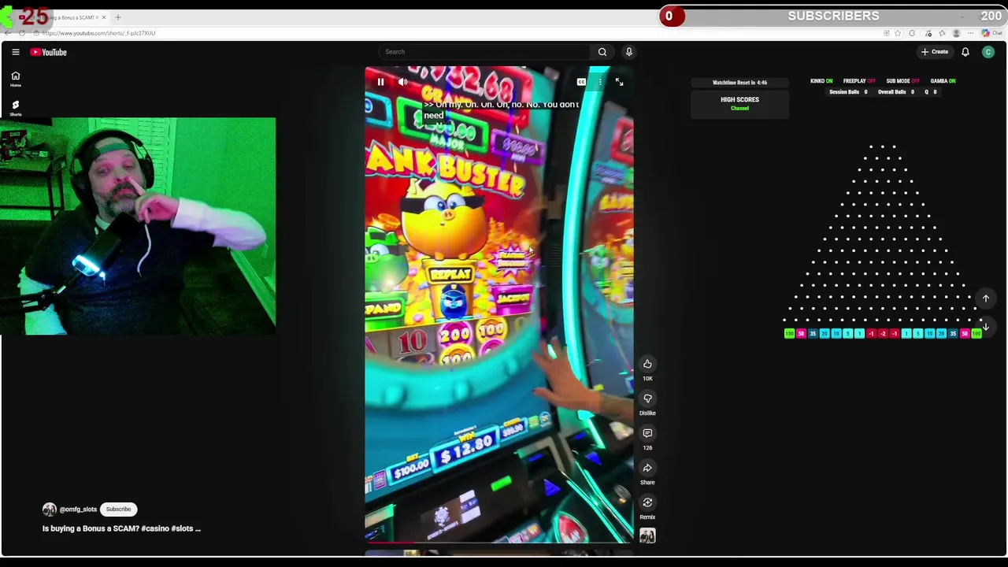
Task: Click the Create button
Action: (935, 52)
